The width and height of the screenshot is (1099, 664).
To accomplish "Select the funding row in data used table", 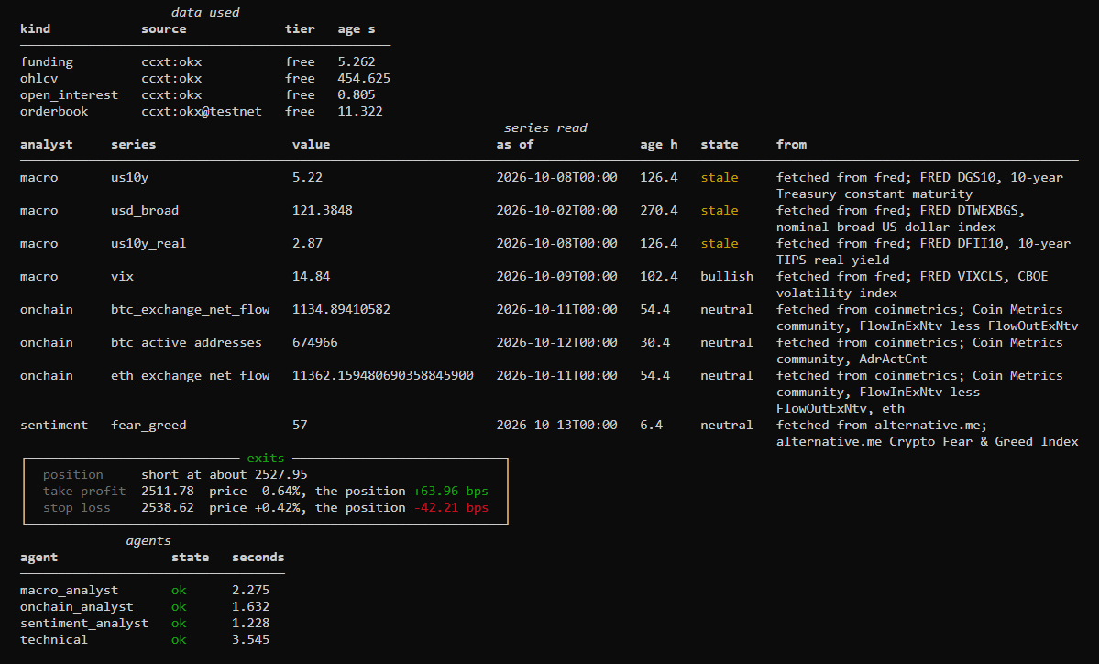I will point(204,61).
